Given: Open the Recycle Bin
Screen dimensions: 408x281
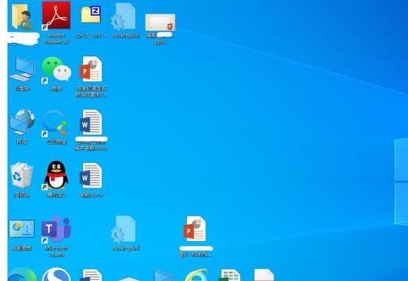Looking at the screenshot, I should [x=22, y=175].
